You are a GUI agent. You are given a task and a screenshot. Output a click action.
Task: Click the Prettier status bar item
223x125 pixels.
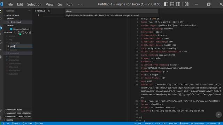coord(211,124)
